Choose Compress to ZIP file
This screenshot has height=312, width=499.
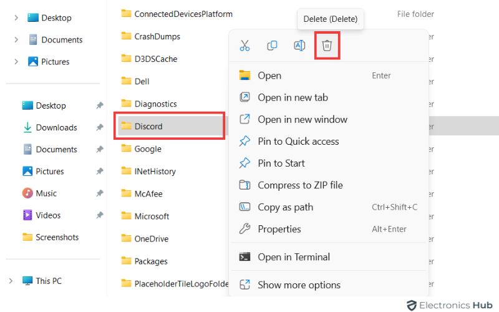[x=300, y=185]
